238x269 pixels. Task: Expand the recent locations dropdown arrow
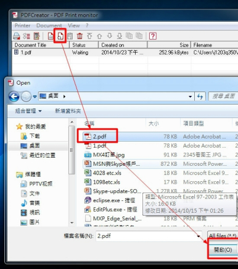click(35, 96)
